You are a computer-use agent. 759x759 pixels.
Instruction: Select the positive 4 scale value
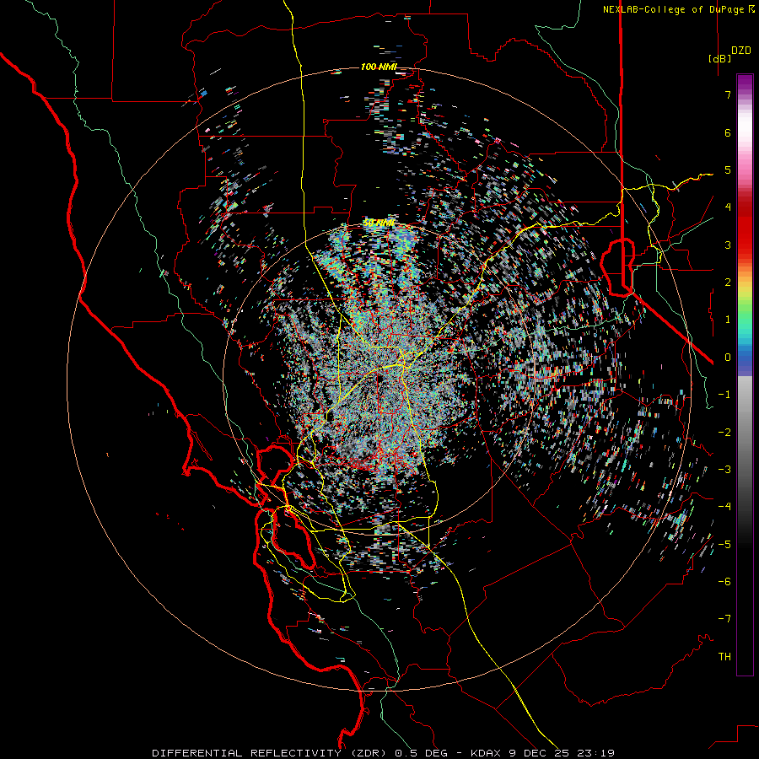coord(728,207)
